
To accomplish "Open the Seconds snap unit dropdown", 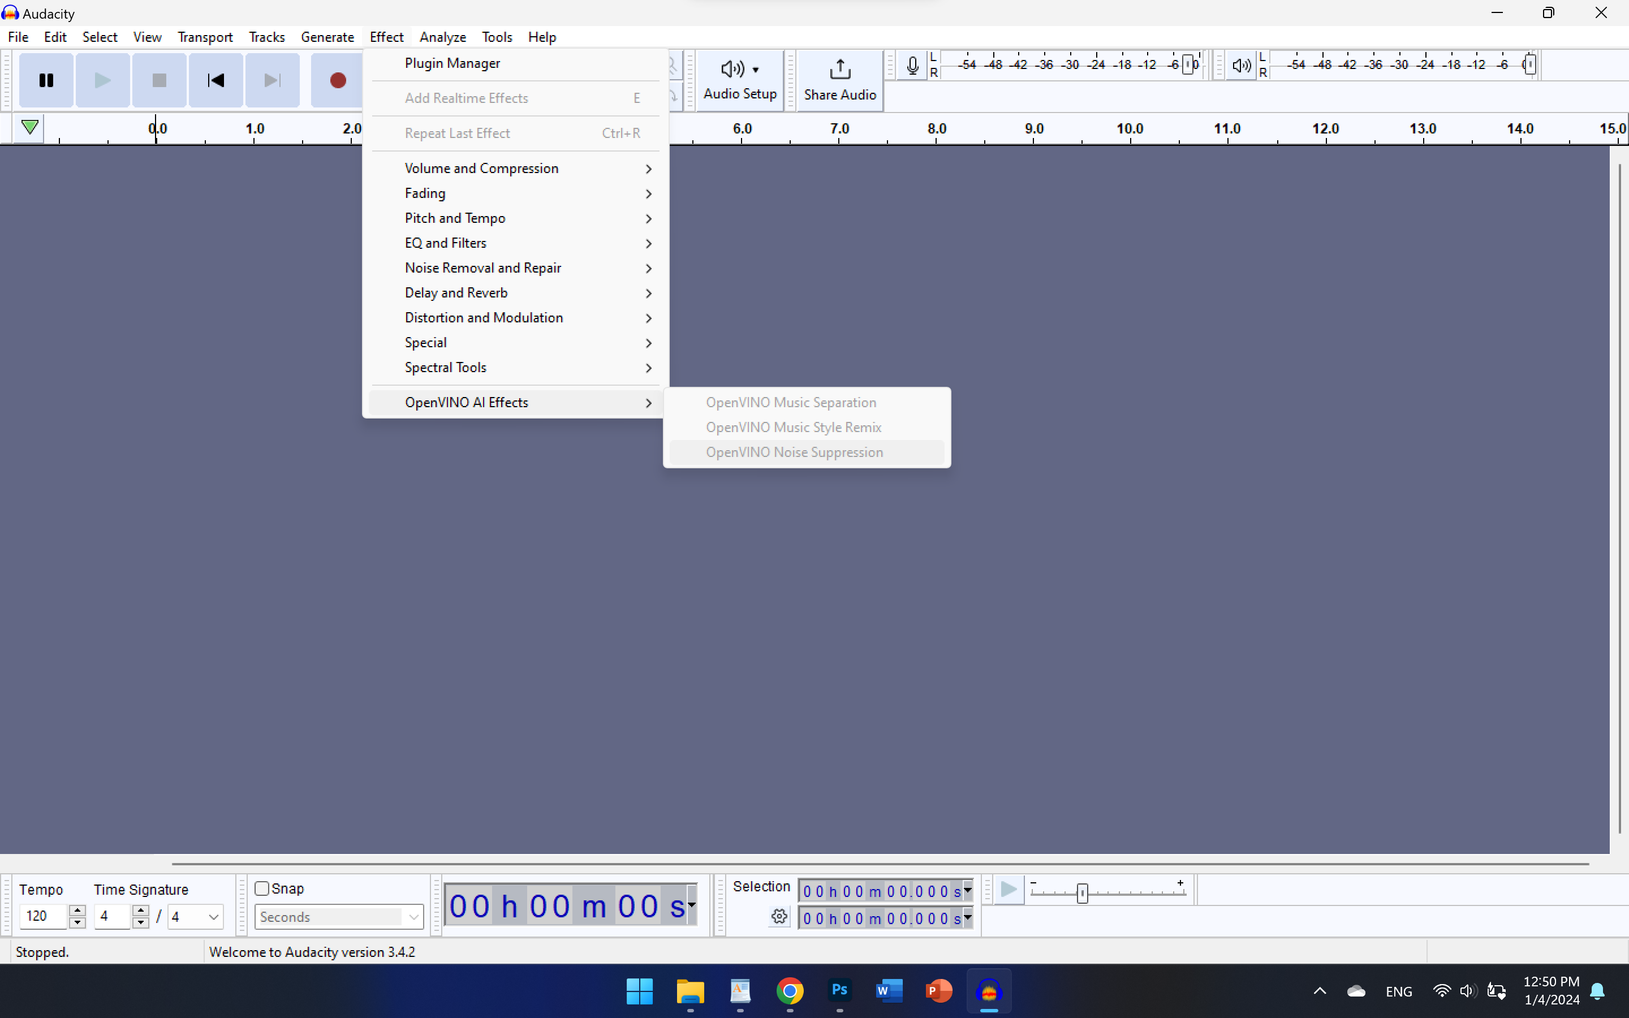I will [x=339, y=917].
